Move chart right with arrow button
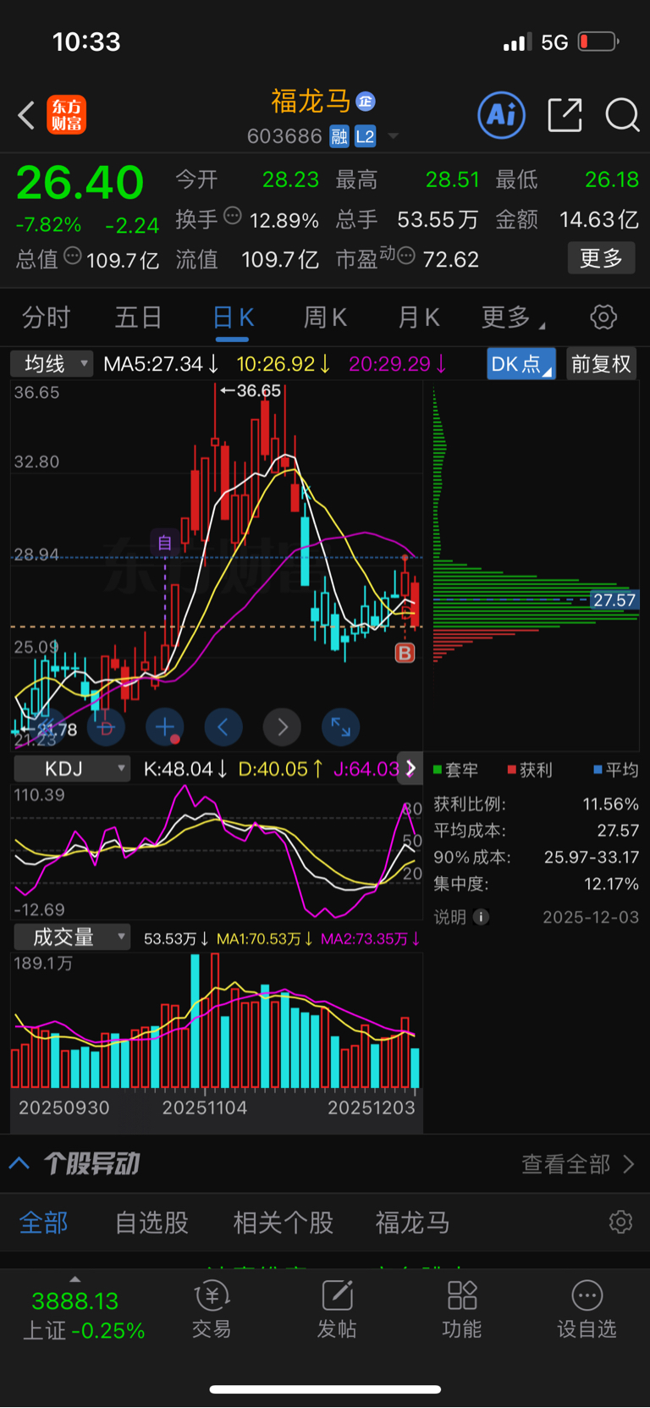This screenshot has height=1408, width=650. [x=282, y=727]
